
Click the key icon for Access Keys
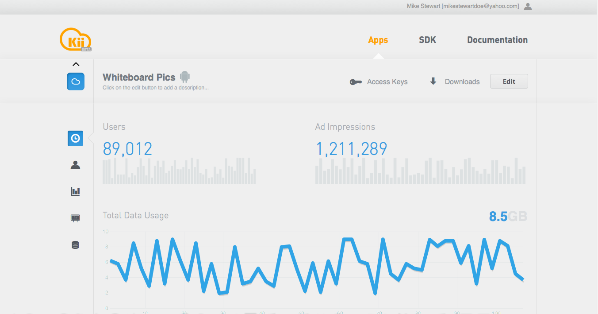[356, 82]
